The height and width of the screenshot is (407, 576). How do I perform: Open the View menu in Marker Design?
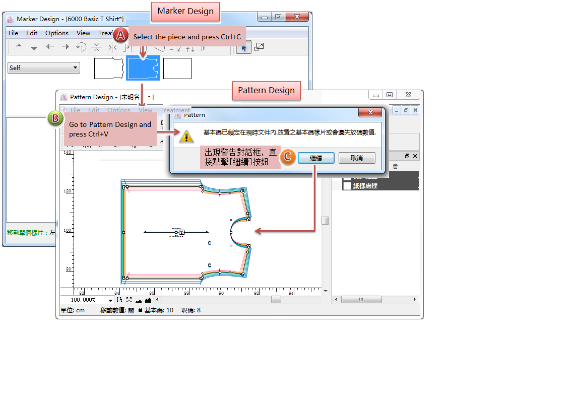[83, 33]
